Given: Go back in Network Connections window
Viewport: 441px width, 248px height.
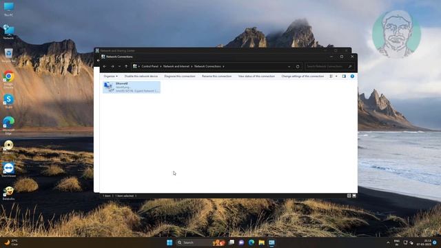Looking at the screenshot, I should click(x=105, y=66).
